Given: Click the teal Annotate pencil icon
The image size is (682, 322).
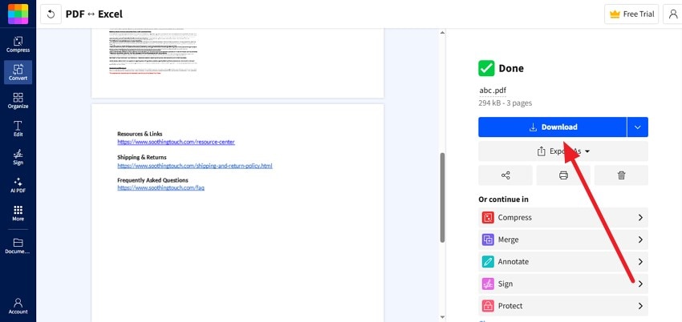Looking at the screenshot, I should coord(488,262).
